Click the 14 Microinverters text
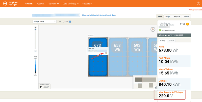 pyautogui.click(x=164, y=23)
